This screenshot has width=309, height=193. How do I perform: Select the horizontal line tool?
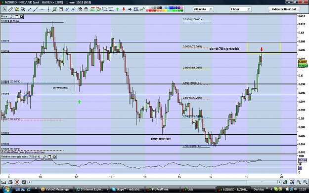42,9
